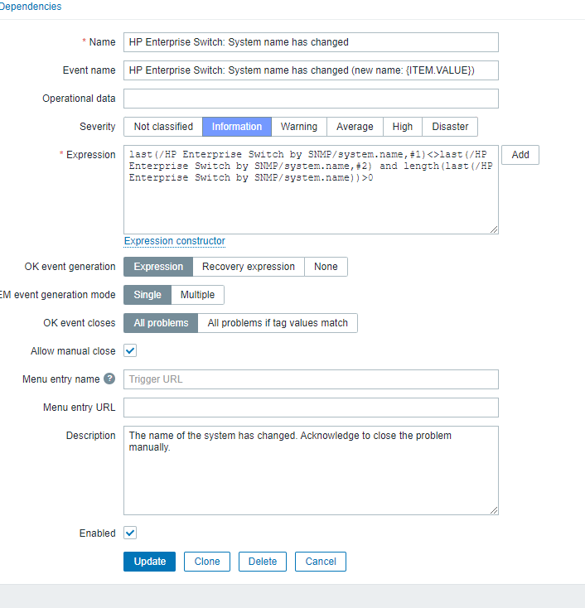Click the Cancel button

click(x=321, y=562)
